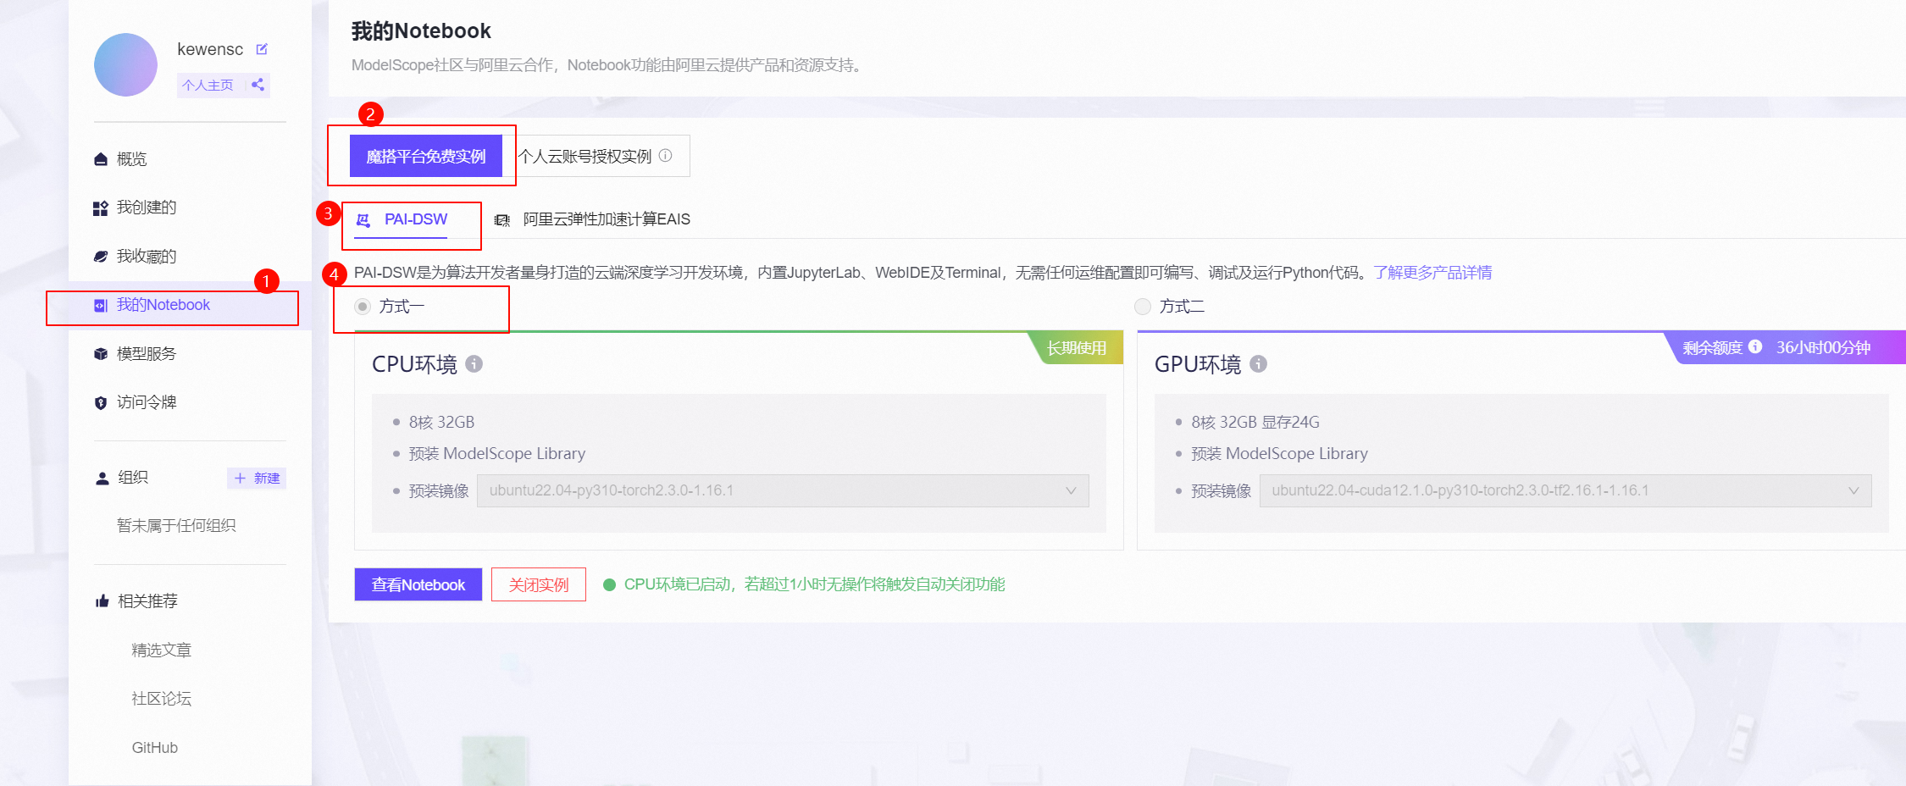Click the info icon next to GPU环境
Image resolution: width=1906 pixels, height=786 pixels.
point(1259,364)
